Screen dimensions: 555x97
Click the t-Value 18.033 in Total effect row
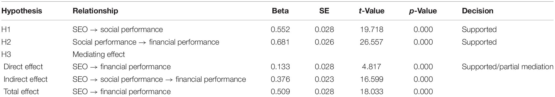[371, 91]
